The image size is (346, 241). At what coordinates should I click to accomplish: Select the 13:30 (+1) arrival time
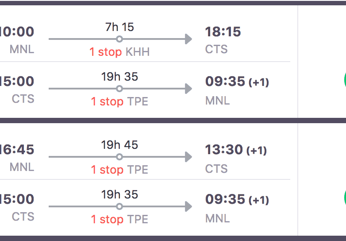click(236, 150)
